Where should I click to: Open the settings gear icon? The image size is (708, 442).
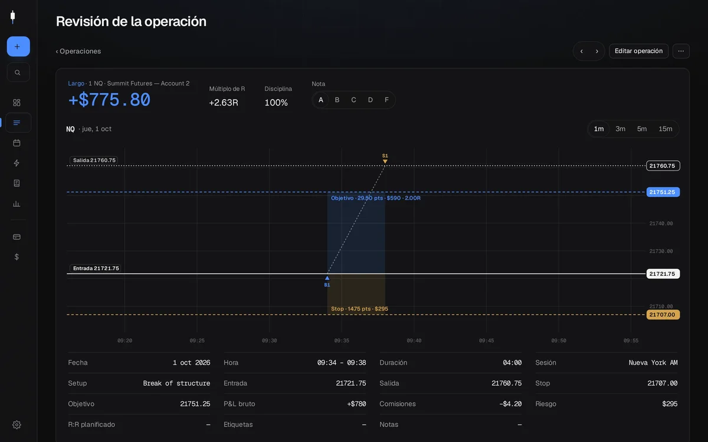point(17,425)
